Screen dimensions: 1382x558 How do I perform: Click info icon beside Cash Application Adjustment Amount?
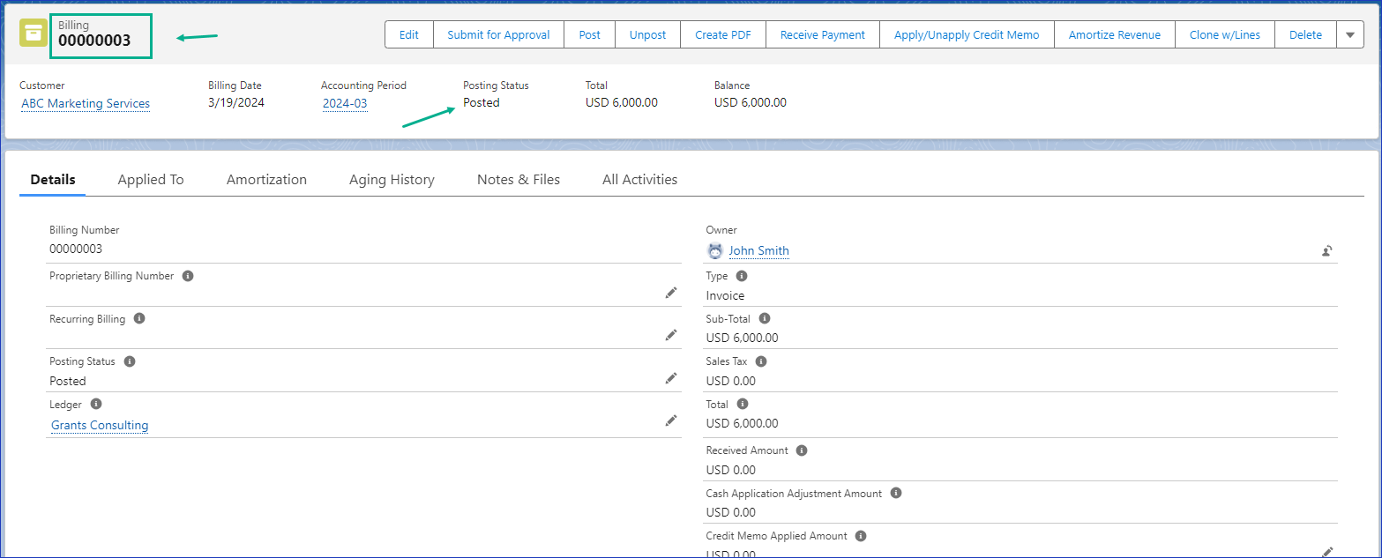(x=895, y=494)
